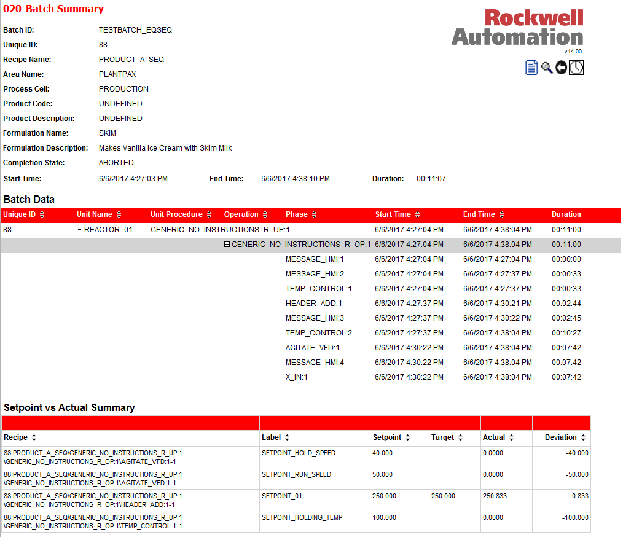Click the 40.000 setpoint value
623x537 pixels.
tap(382, 453)
